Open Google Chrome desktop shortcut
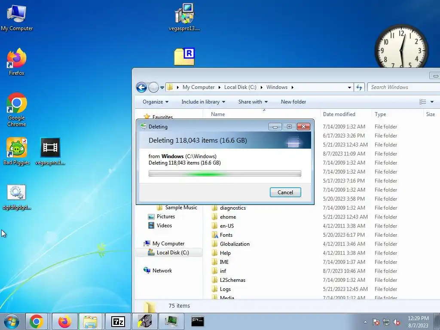This screenshot has width=440, height=330. (x=17, y=110)
